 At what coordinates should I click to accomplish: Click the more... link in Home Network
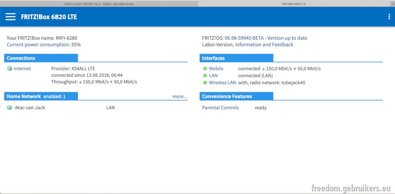click(x=180, y=96)
